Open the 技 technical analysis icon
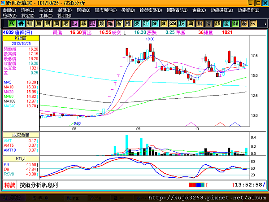The height and width of the screenshot is (202, 269). pyautogui.click(x=253, y=23)
